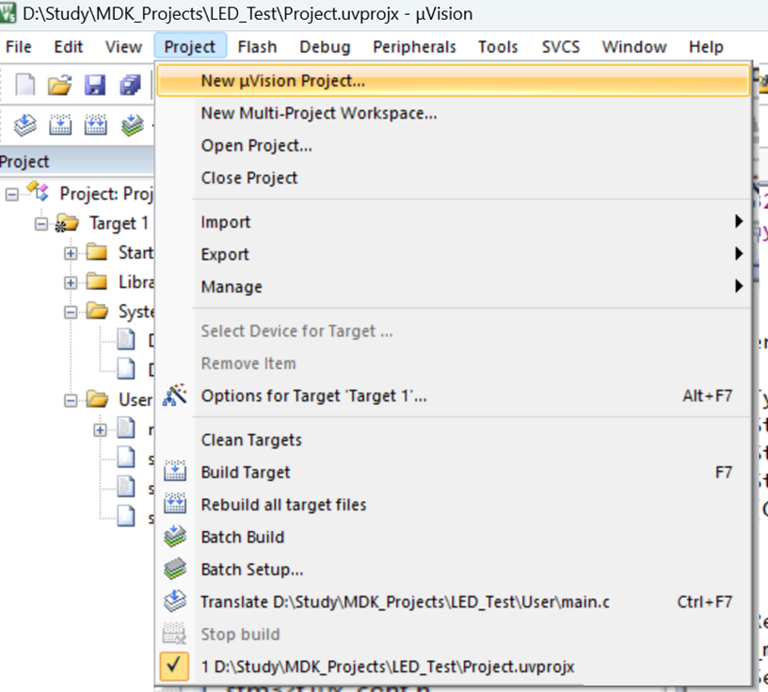Open the Tools menu
Screen dimensions: 768x692
pos(498,46)
